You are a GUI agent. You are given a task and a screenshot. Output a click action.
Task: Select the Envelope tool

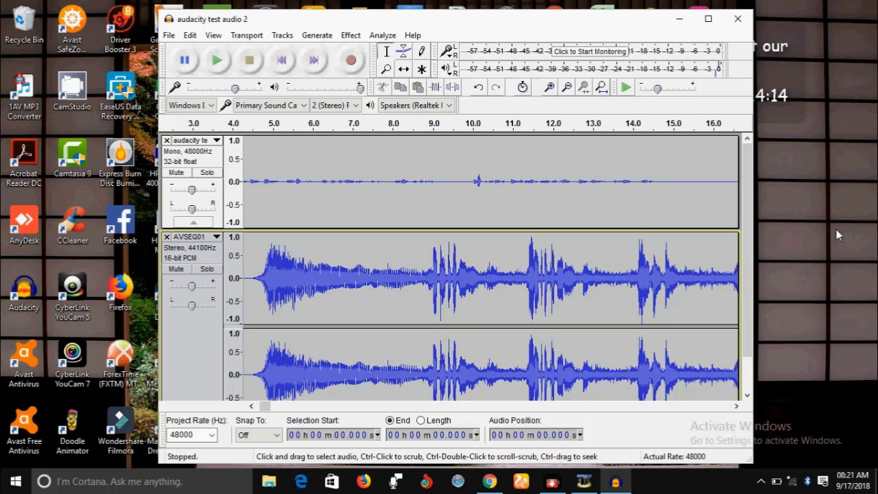pos(404,51)
